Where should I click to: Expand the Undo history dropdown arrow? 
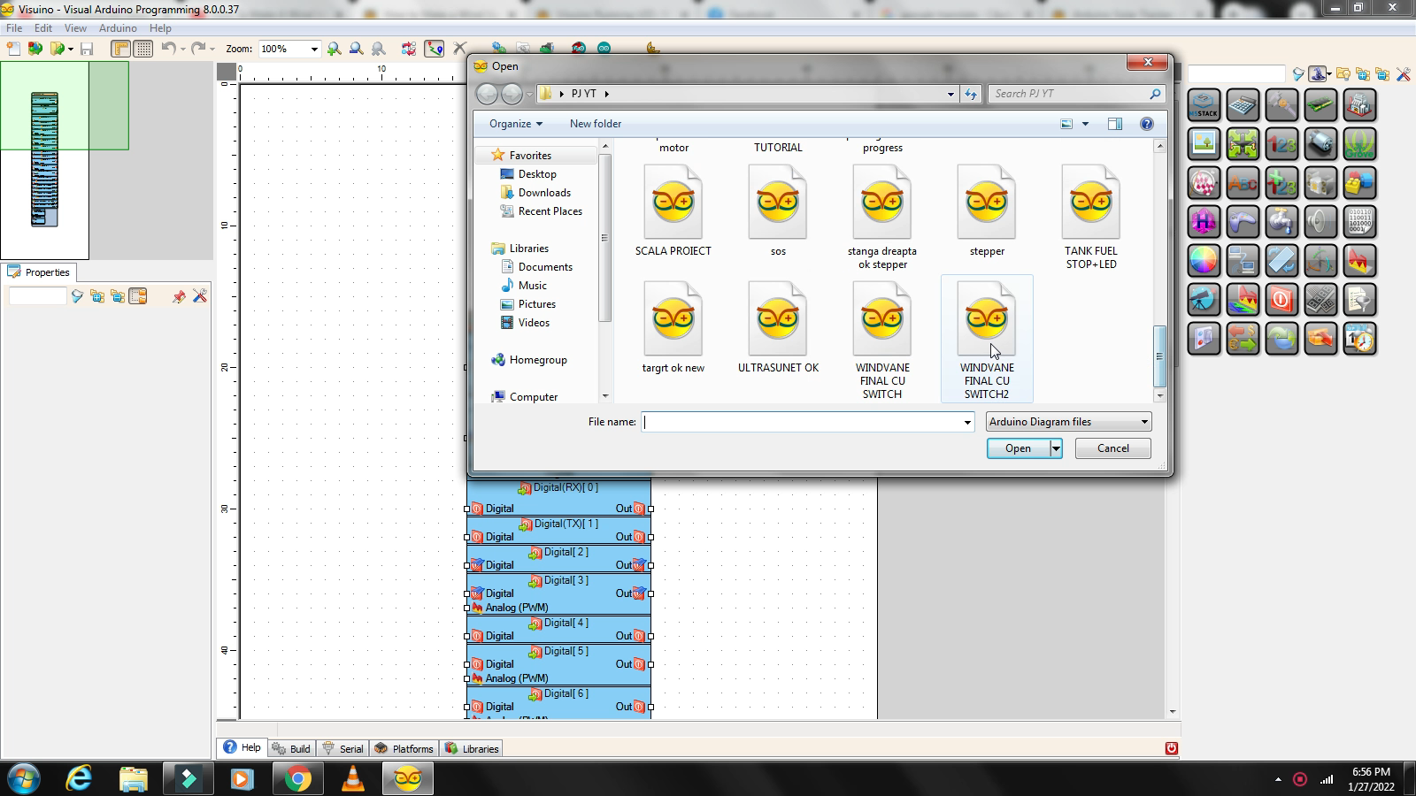click(x=183, y=49)
